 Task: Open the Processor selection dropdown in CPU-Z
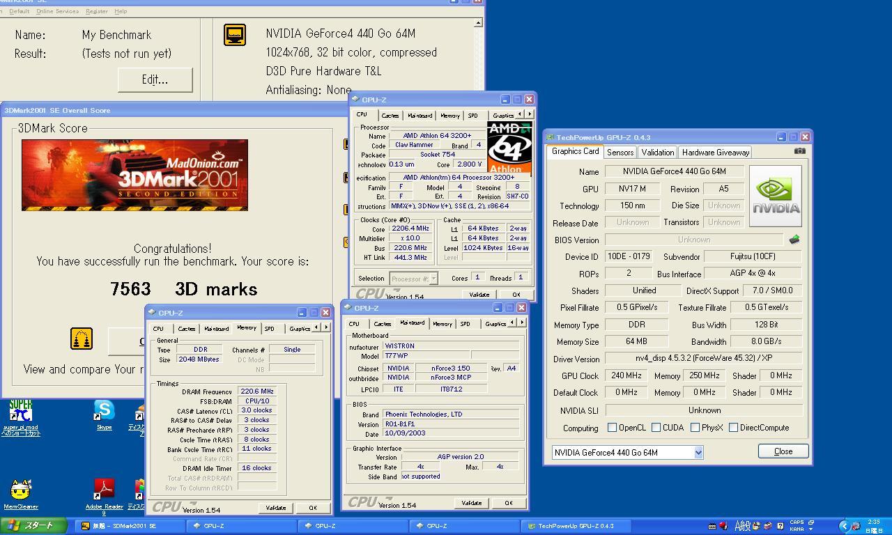pyautogui.click(x=433, y=279)
